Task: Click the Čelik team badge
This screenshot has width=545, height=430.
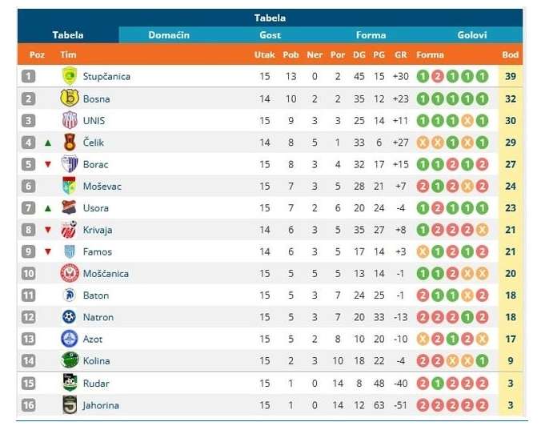Action: click(70, 143)
